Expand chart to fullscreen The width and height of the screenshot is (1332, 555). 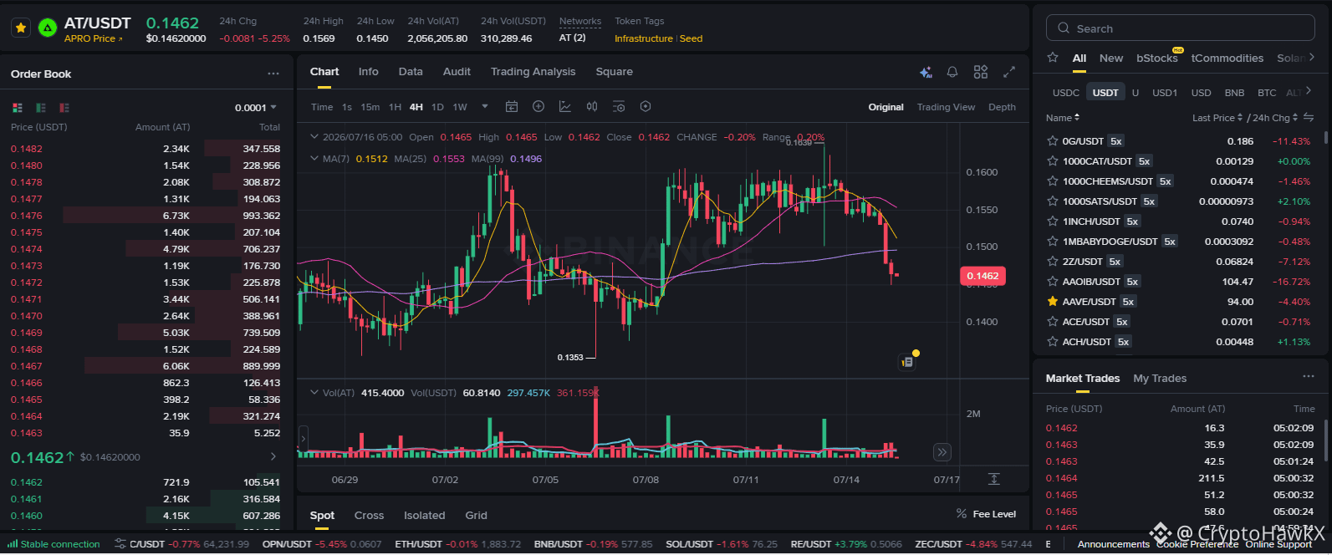pyautogui.click(x=1009, y=72)
